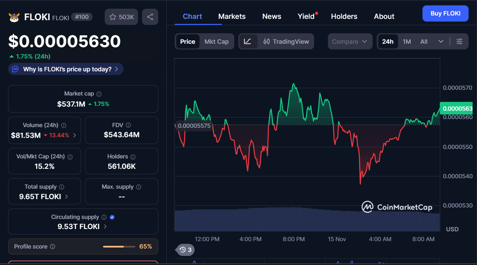Expand Circulating supply details arrow
Viewport: 477px width, 265px height.
tap(105, 227)
